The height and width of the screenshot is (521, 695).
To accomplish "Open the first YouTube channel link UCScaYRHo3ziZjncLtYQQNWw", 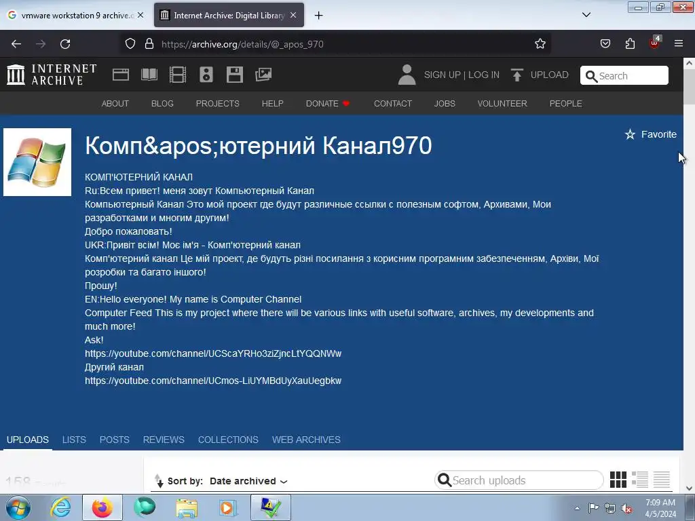I will coord(212,353).
